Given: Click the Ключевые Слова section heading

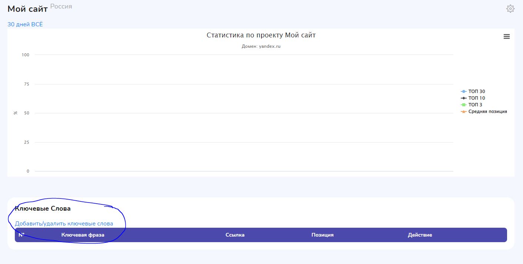Looking at the screenshot, I should tap(43, 208).
